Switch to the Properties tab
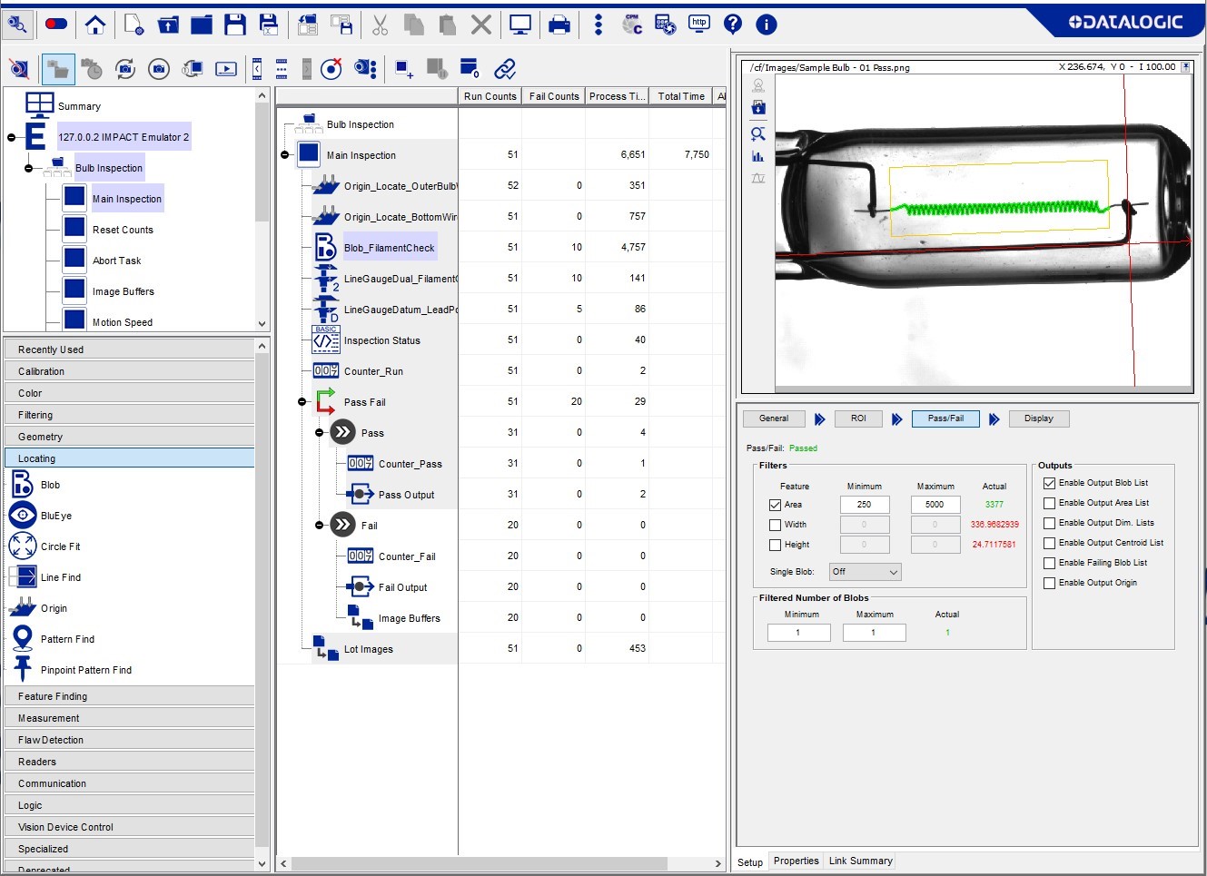Image resolution: width=1207 pixels, height=876 pixels. point(796,861)
